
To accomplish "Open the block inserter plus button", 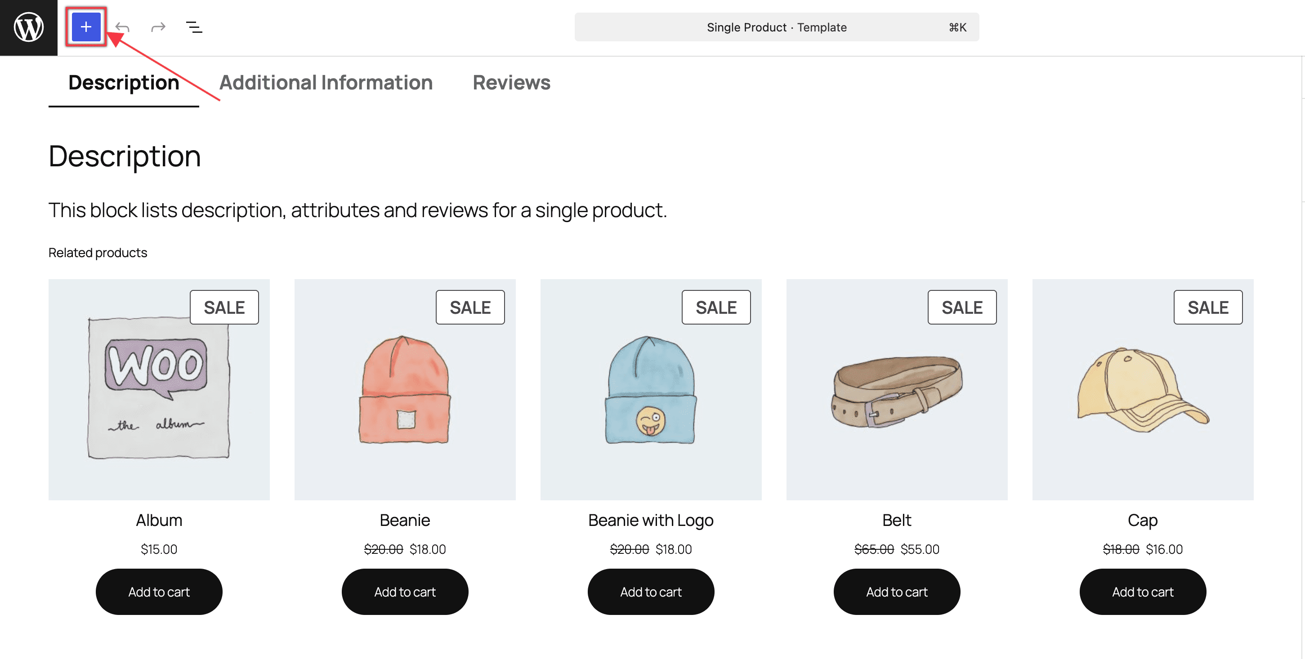I will [x=86, y=27].
